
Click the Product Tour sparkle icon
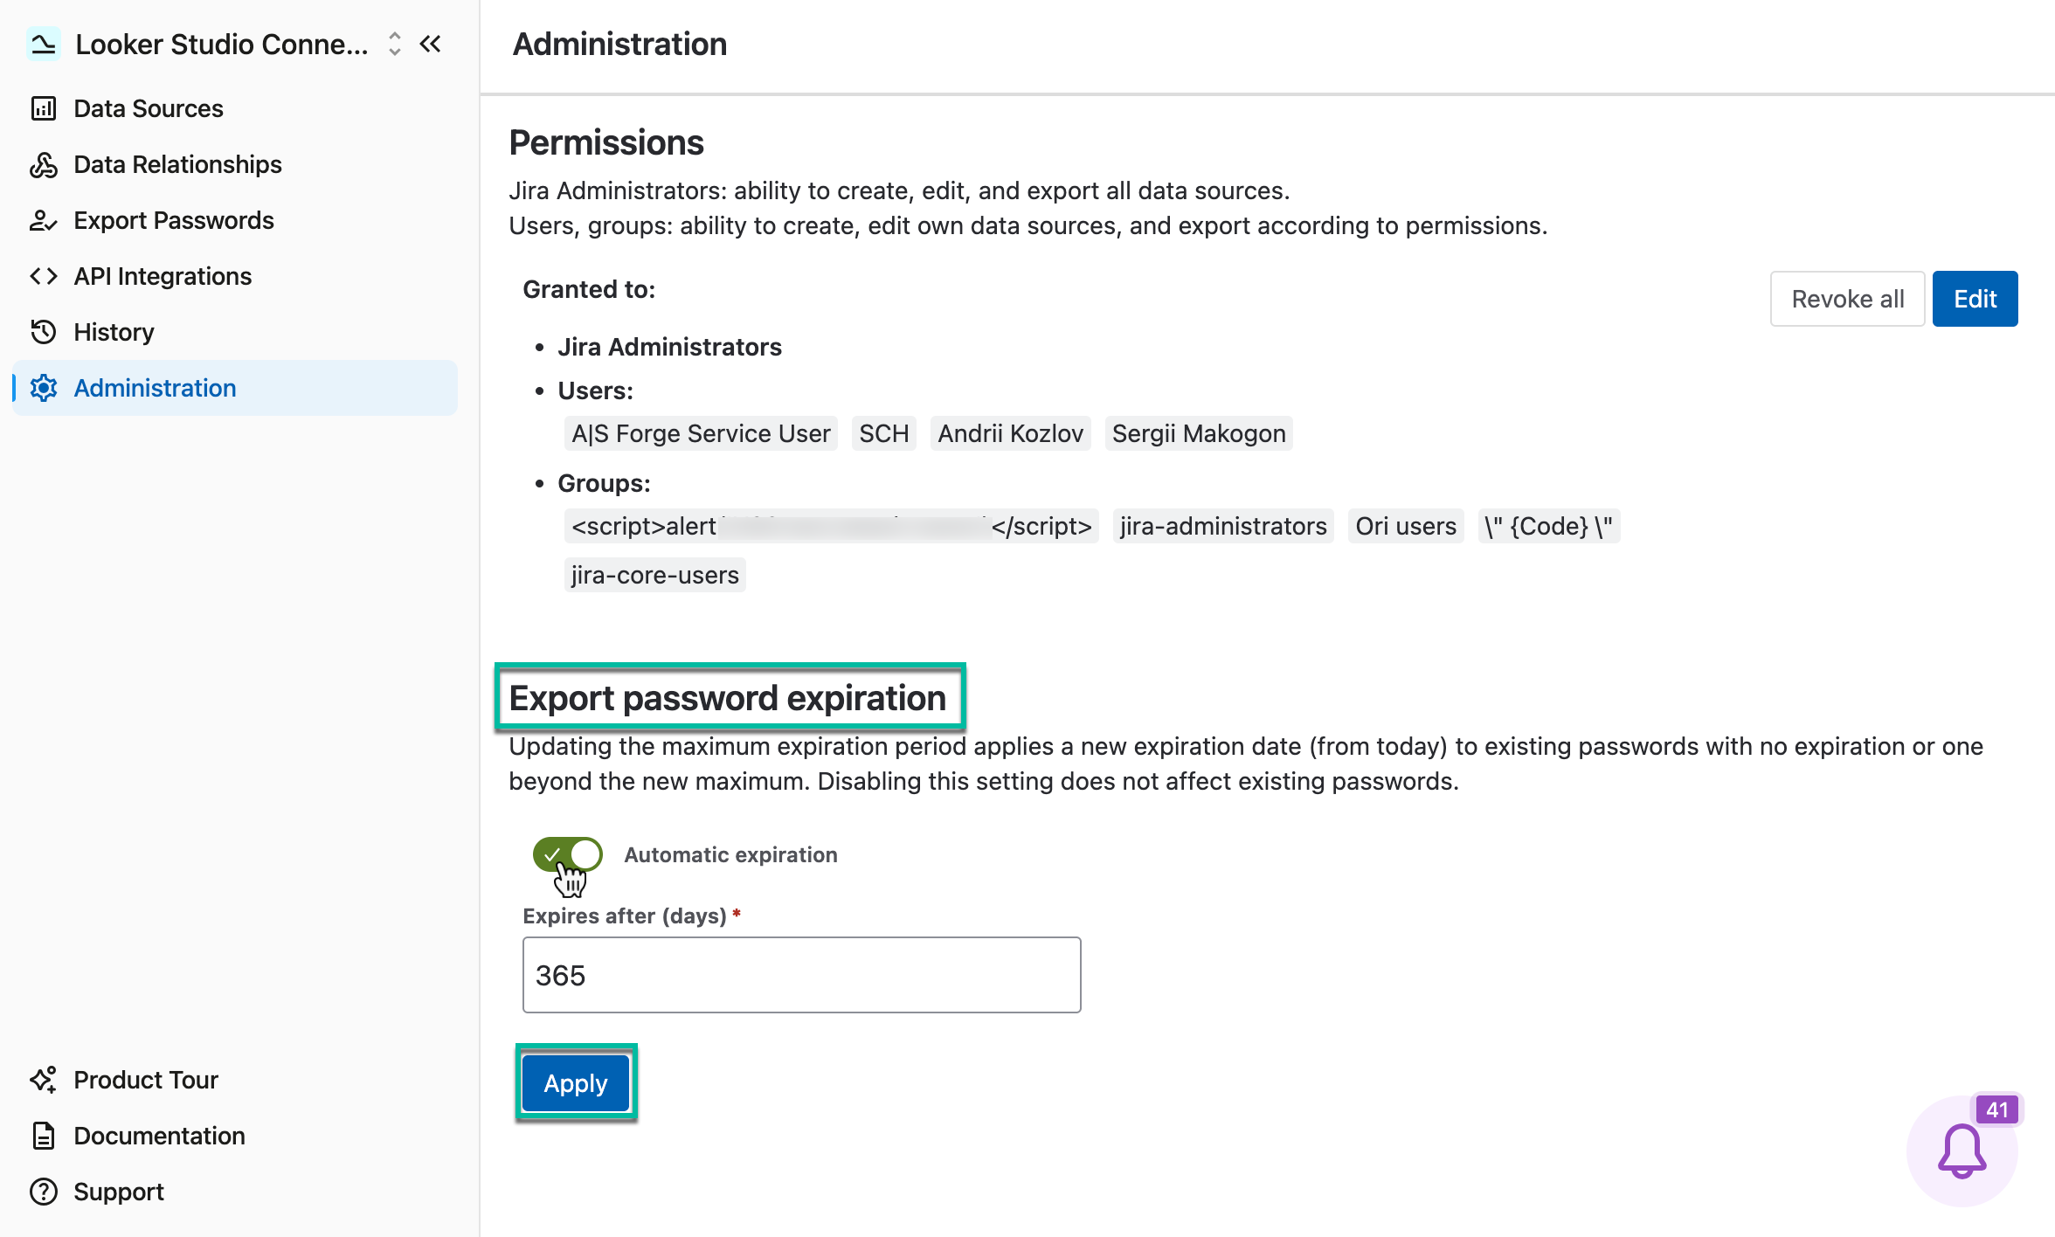pos(44,1080)
